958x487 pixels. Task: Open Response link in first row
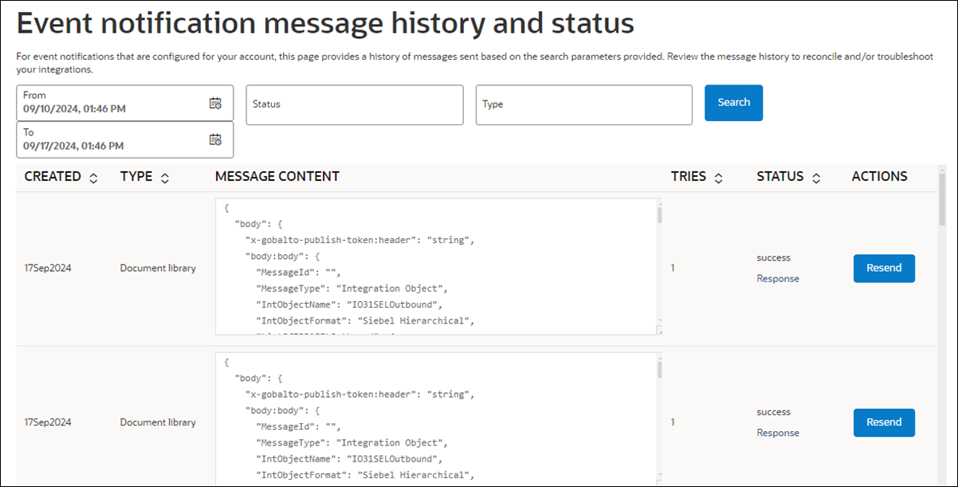[778, 279]
